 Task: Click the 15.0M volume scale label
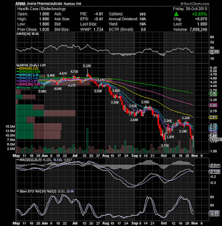tap(10, 127)
